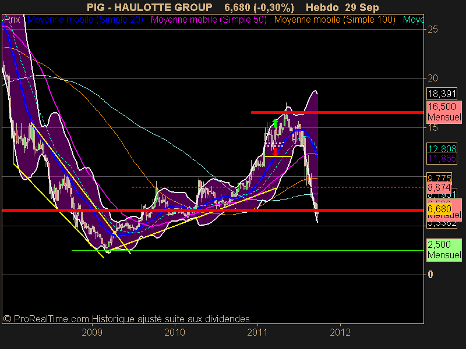The width and height of the screenshot is (466, 349).
Task: Click the '16,500 Mensuel' resistance label
Action: coord(444,112)
